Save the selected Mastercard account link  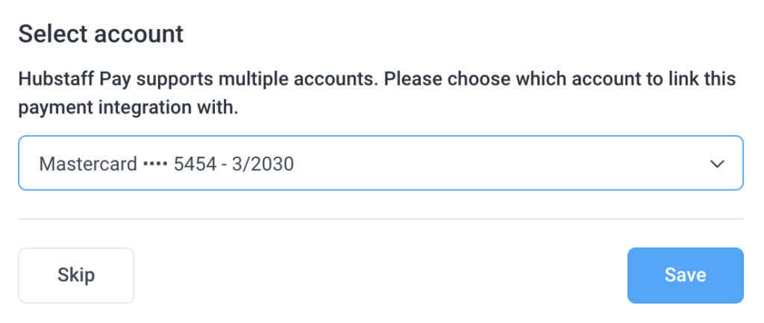click(x=685, y=275)
